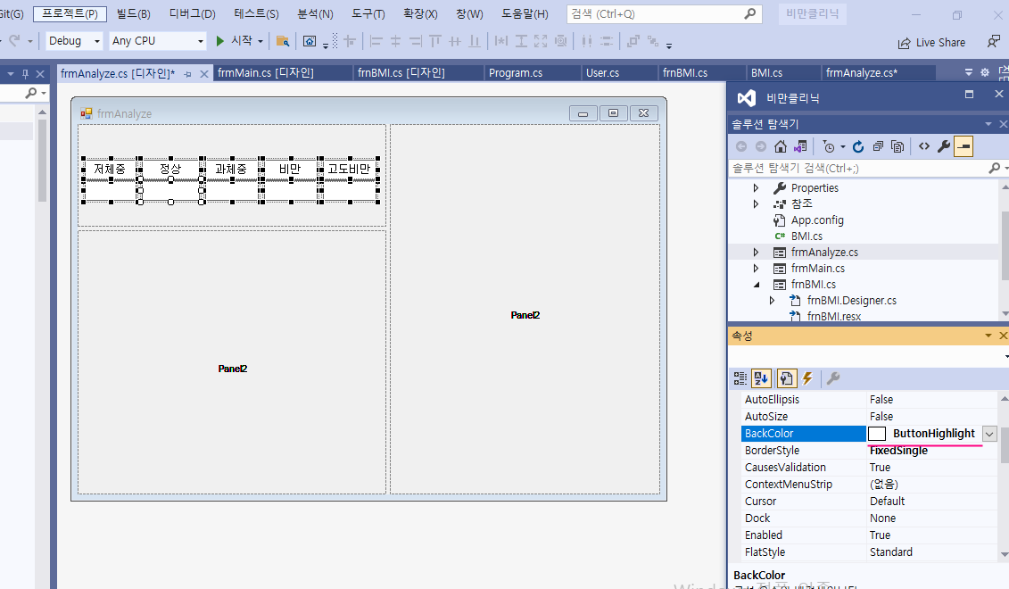This screenshot has height=589, width=1009.
Task: Expand the frmAnalyze.cs tree node
Action: point(757,253)
